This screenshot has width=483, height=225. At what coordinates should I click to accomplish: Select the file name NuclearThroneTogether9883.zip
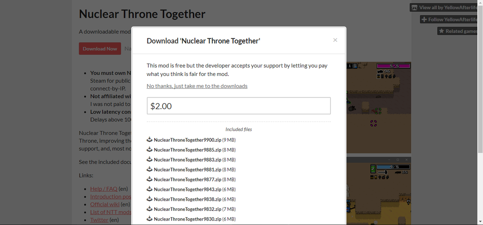(x=187, y=160)
